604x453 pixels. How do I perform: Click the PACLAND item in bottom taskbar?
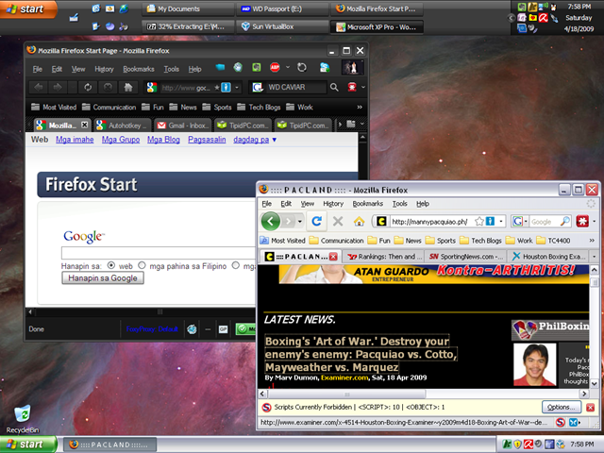[x=109, y=445]
